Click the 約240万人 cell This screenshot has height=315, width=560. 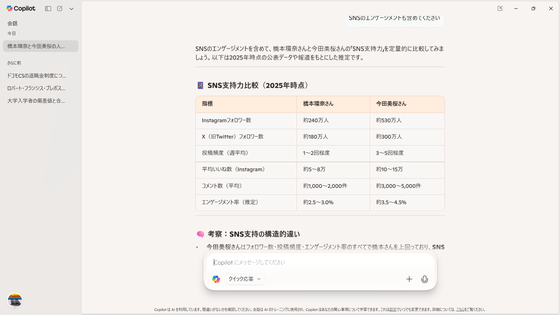pyautogui.click(x=316, y=120)
